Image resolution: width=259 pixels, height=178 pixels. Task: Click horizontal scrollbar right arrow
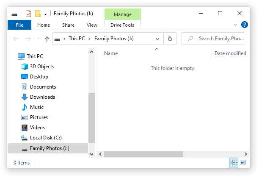(x=246, y=154)
